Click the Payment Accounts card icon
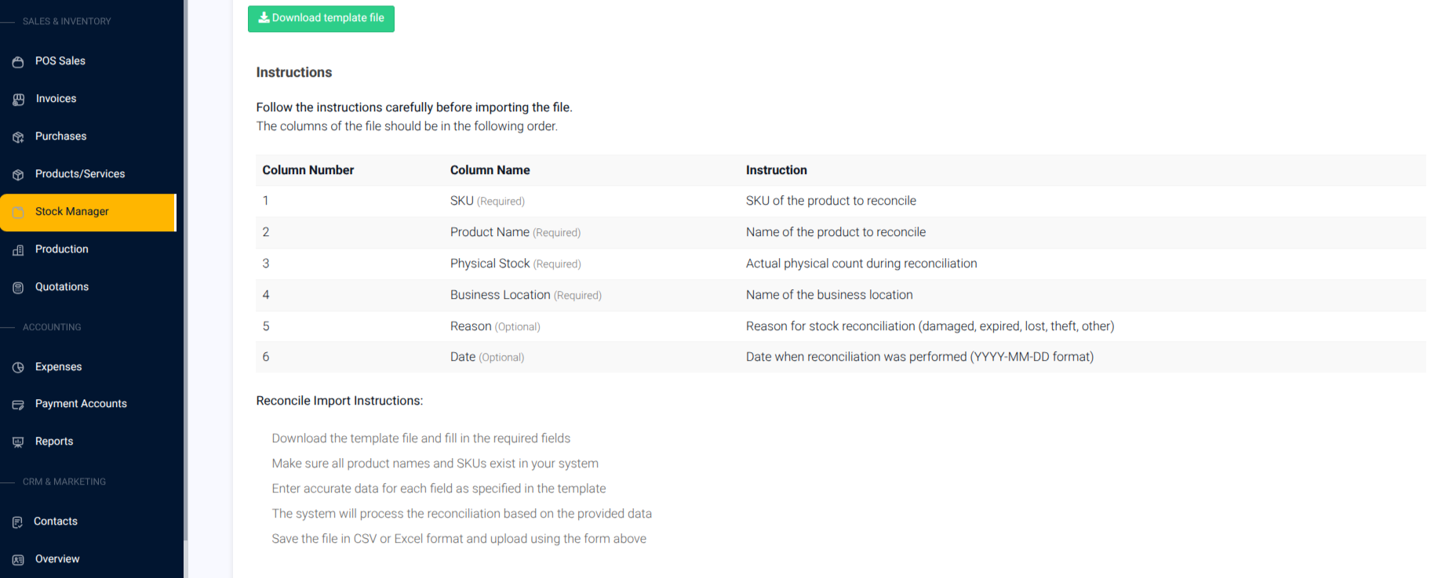 (x=18, y=404)
